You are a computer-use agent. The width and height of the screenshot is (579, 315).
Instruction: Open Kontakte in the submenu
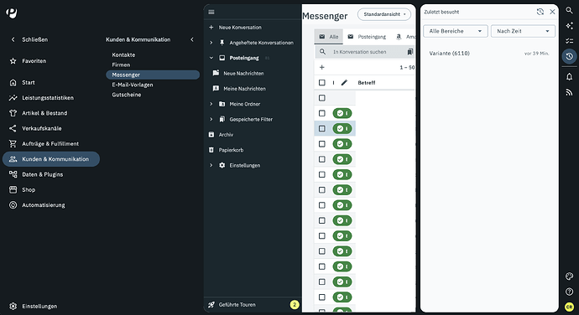pos(123,55)
